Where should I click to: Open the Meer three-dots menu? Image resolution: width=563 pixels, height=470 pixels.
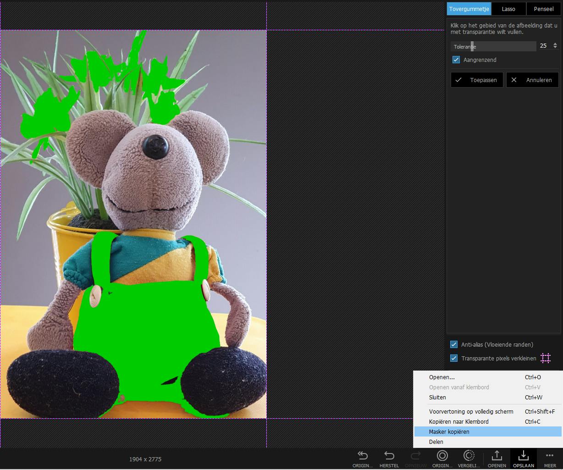[550, 456]
